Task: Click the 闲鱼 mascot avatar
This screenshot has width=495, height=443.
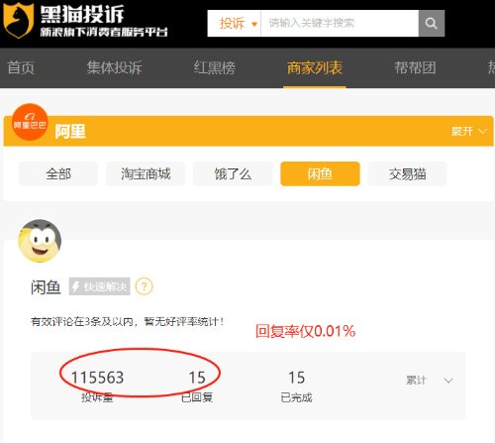Action: pyautogui.click(x=40, y=241)
